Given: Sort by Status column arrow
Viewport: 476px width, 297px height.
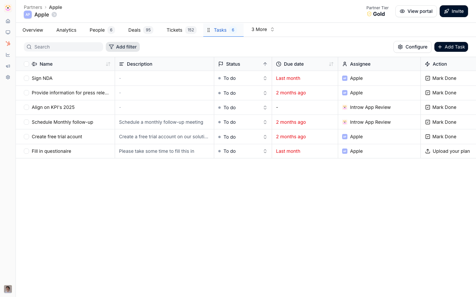Looking at the screenshot, I should [x=265, y=64].
